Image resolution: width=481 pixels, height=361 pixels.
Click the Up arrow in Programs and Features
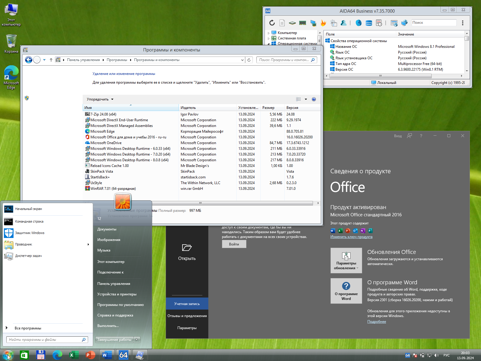51,60
